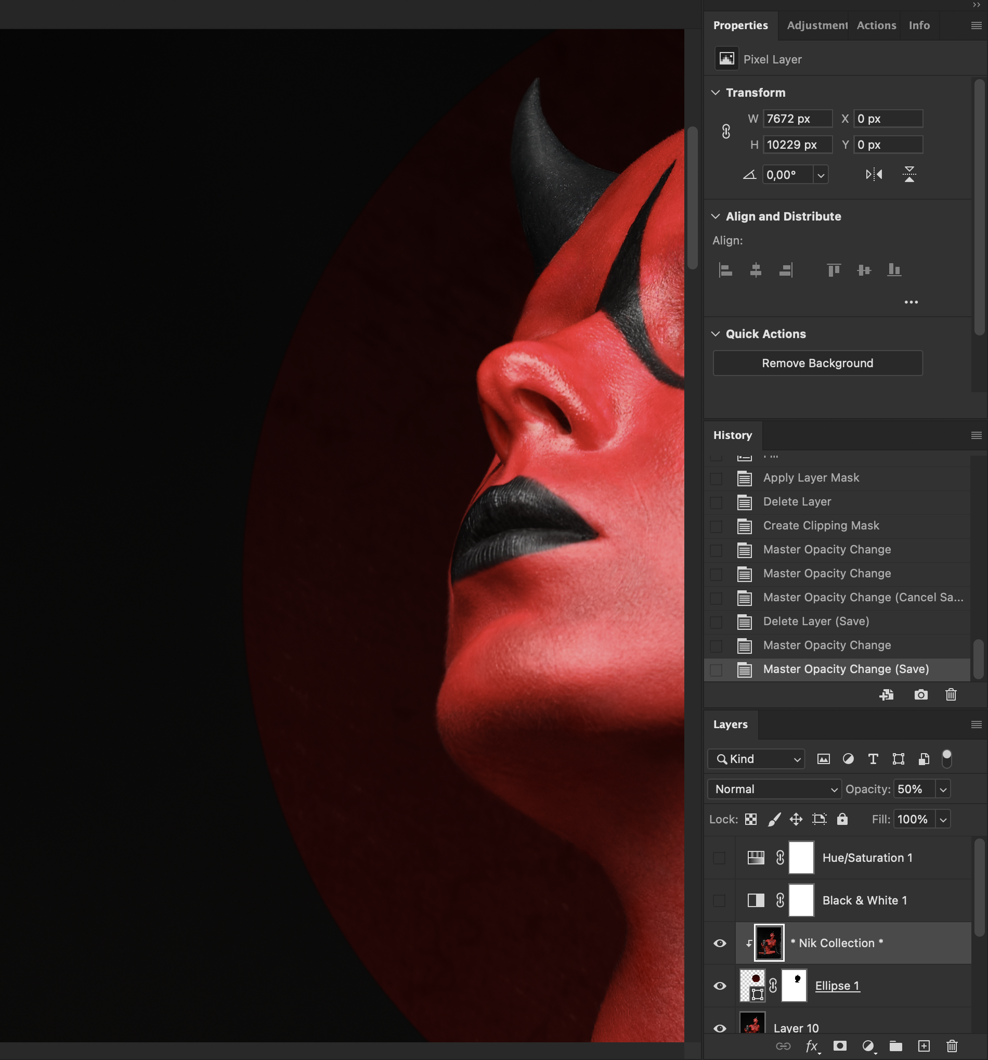Image resolution: width=988 pixels, height=1060 pixels.
Task: Select the Properties tab
Action: click(x=740, y=25)
